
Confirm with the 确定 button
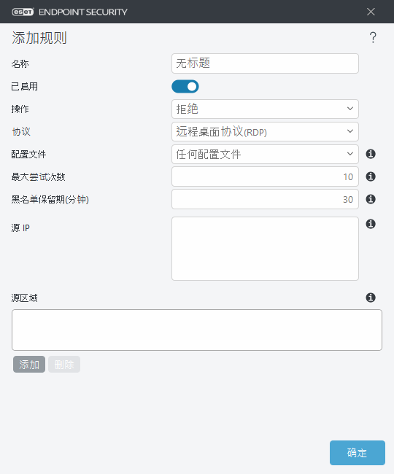tap(358, 453)
